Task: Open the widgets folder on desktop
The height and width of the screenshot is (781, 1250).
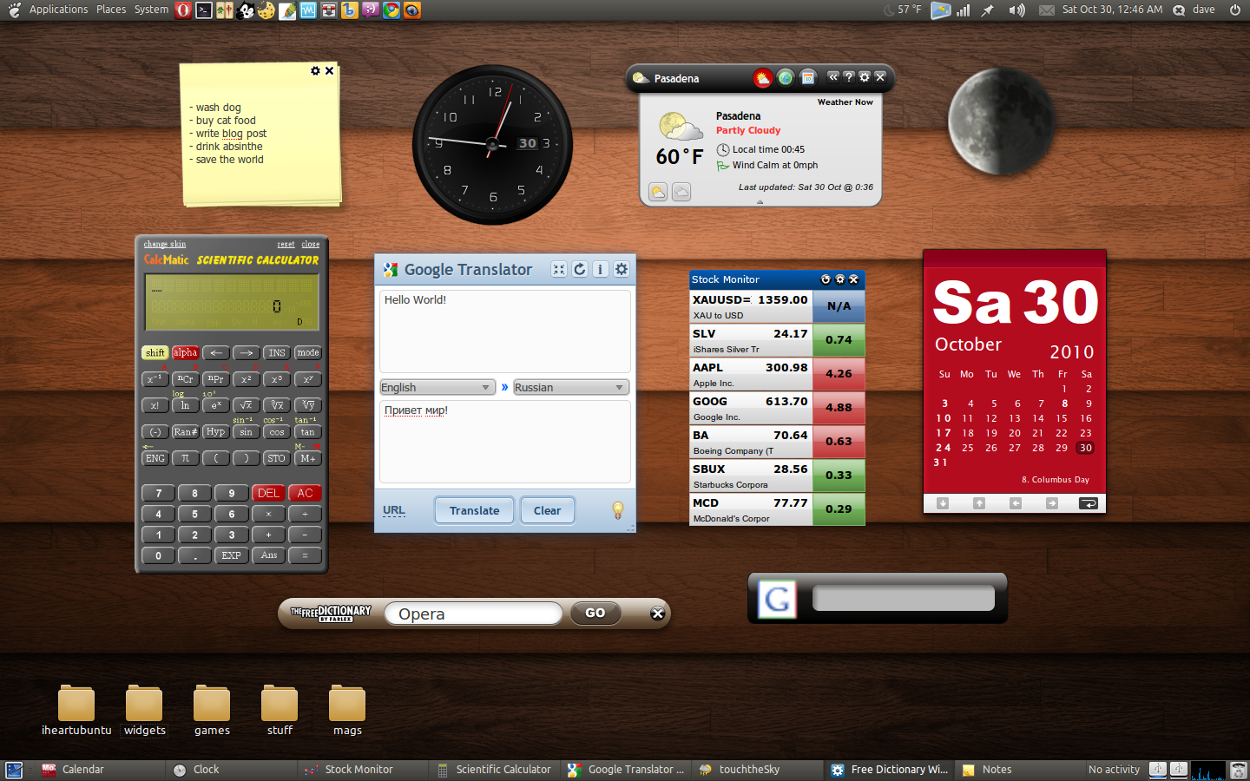Action: click(144, 711)
